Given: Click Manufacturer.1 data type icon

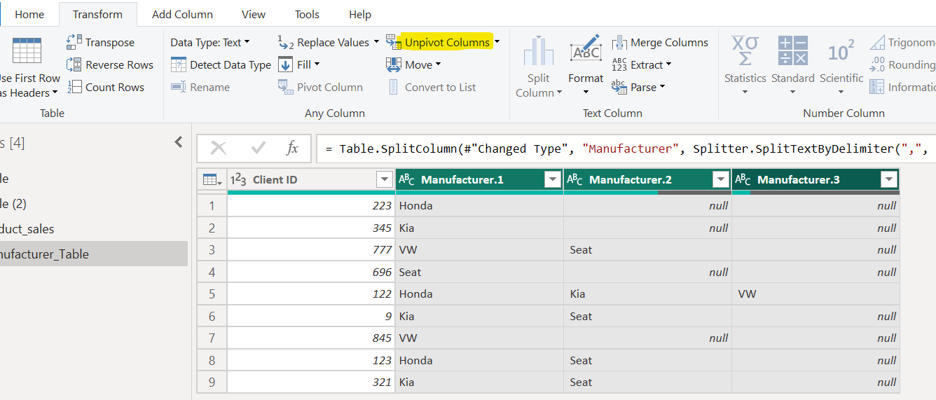Looking at the screenshot, I should [407, 180].
